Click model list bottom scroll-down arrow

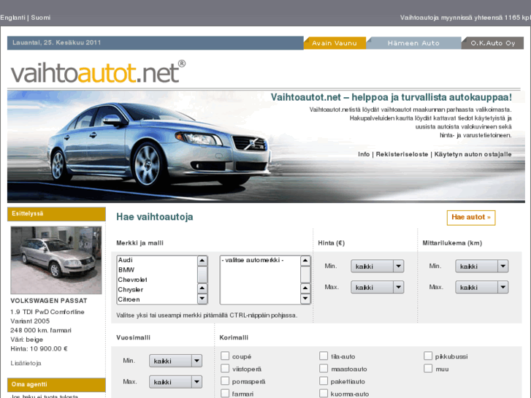point(305,299)
